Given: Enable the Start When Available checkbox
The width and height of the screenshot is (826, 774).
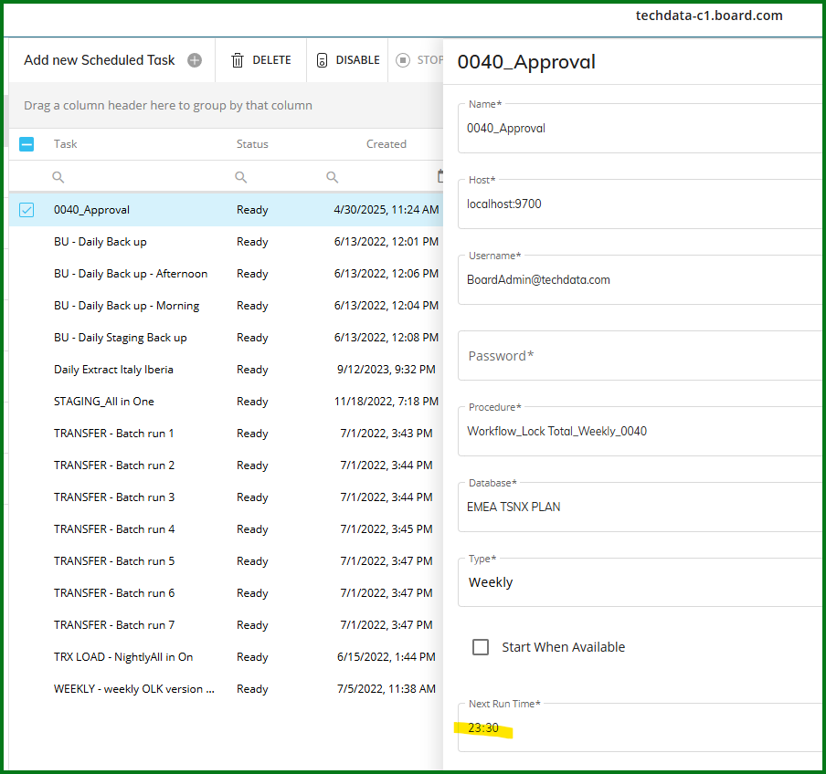Looking at the screenshot, I should [481, 647].
